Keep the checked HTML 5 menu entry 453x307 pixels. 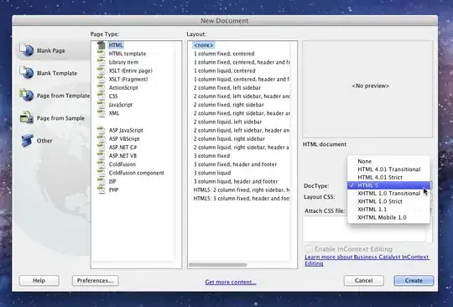pos(388,185)
